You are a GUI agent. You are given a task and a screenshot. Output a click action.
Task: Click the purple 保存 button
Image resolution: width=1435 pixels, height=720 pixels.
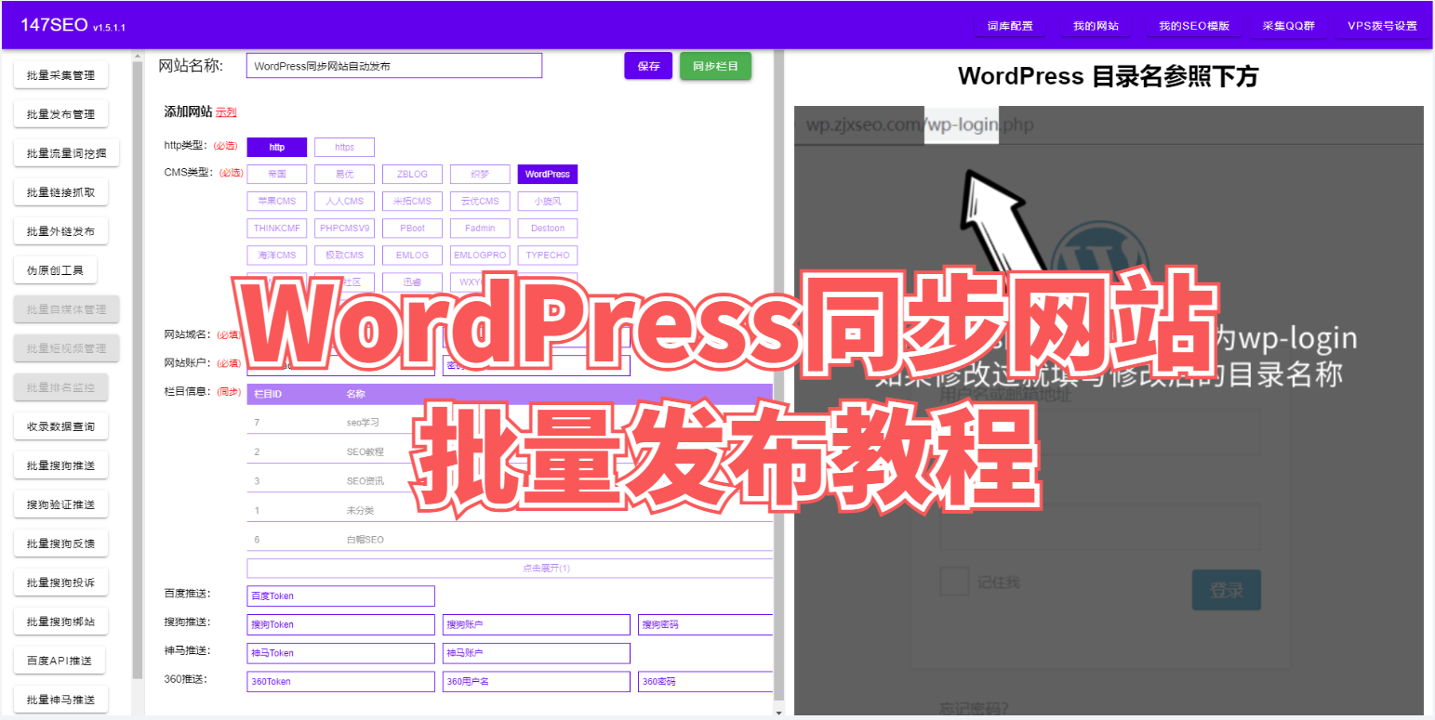(648, 66)
